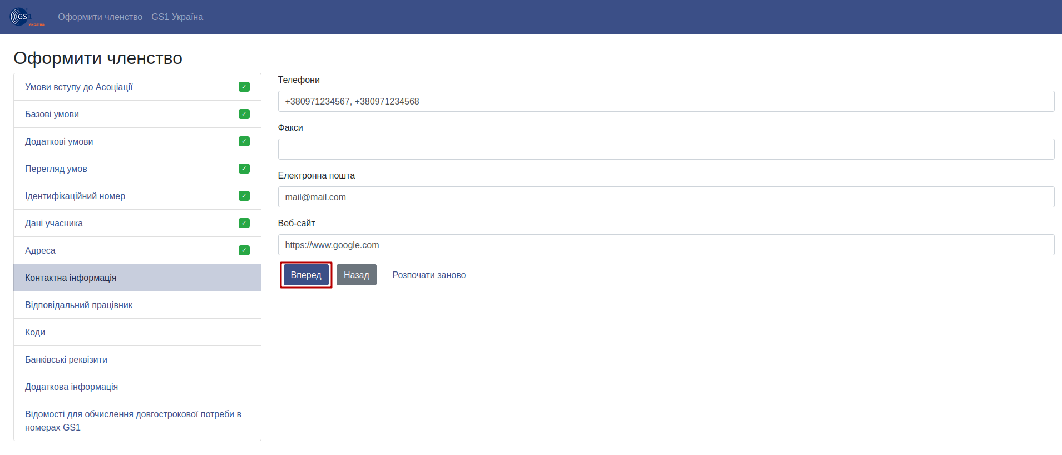Select Коди step in sidebar
The width and height of the screenshot is (1062, 455).
(137, 332)
